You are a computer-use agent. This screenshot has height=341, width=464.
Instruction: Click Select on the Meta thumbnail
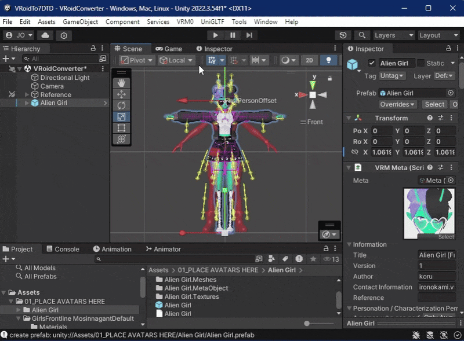coord(446,237)
